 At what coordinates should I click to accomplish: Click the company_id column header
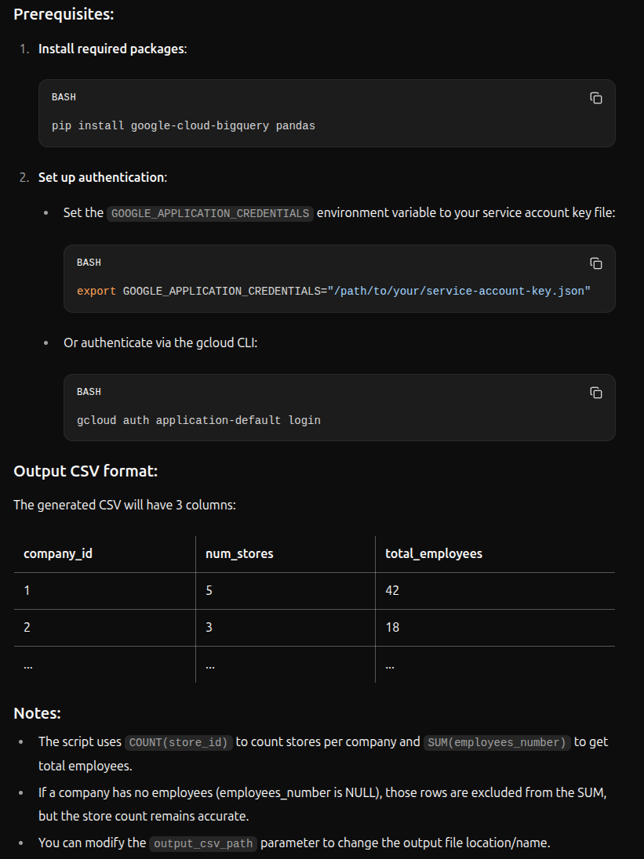tap(58, 554)
